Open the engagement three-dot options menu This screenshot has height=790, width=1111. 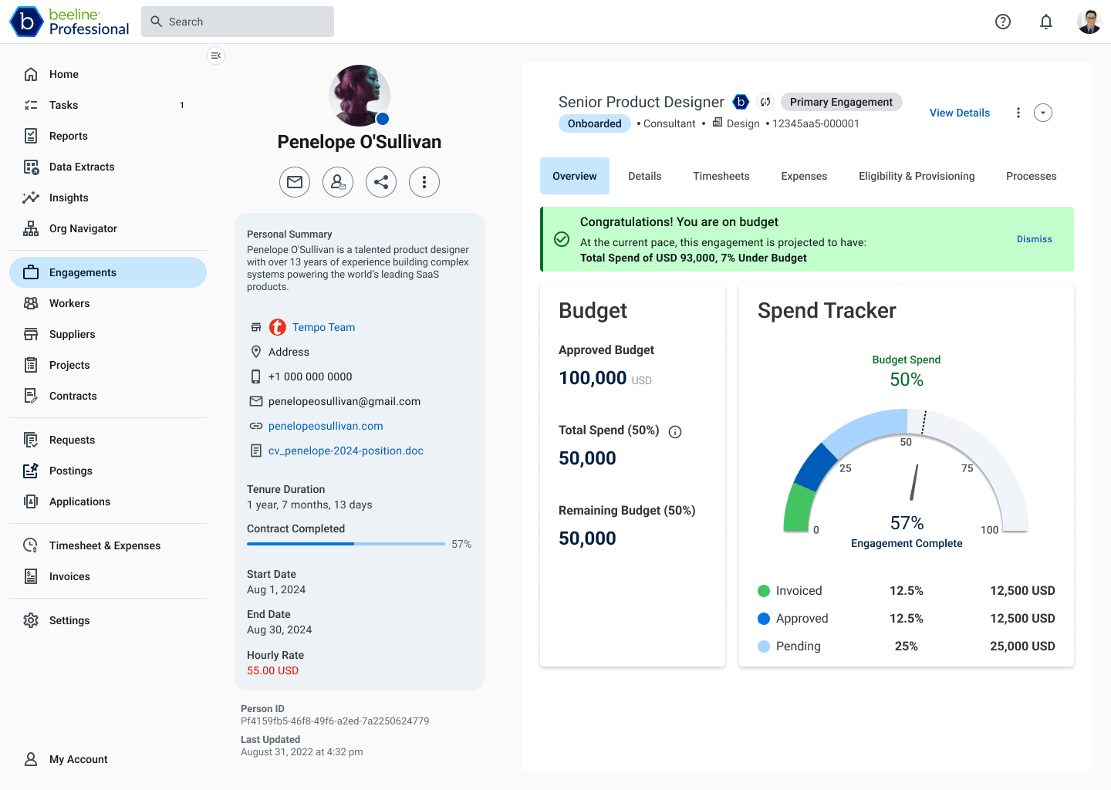pyautogui.click(x=1018, y=113)
